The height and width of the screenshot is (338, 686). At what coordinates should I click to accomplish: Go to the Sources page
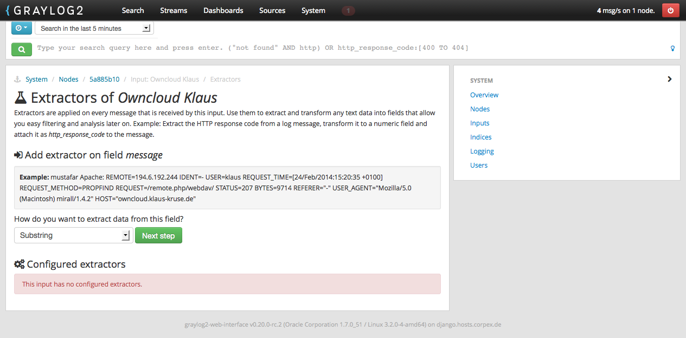pos(272,10)
